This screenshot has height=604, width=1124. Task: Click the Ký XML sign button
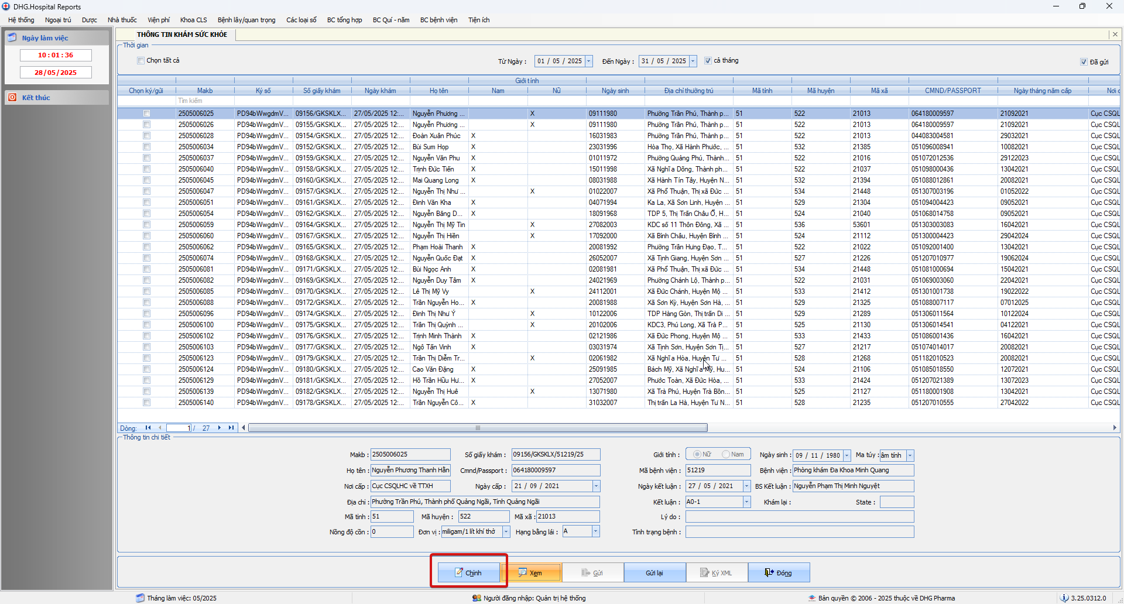click(717, 572)
